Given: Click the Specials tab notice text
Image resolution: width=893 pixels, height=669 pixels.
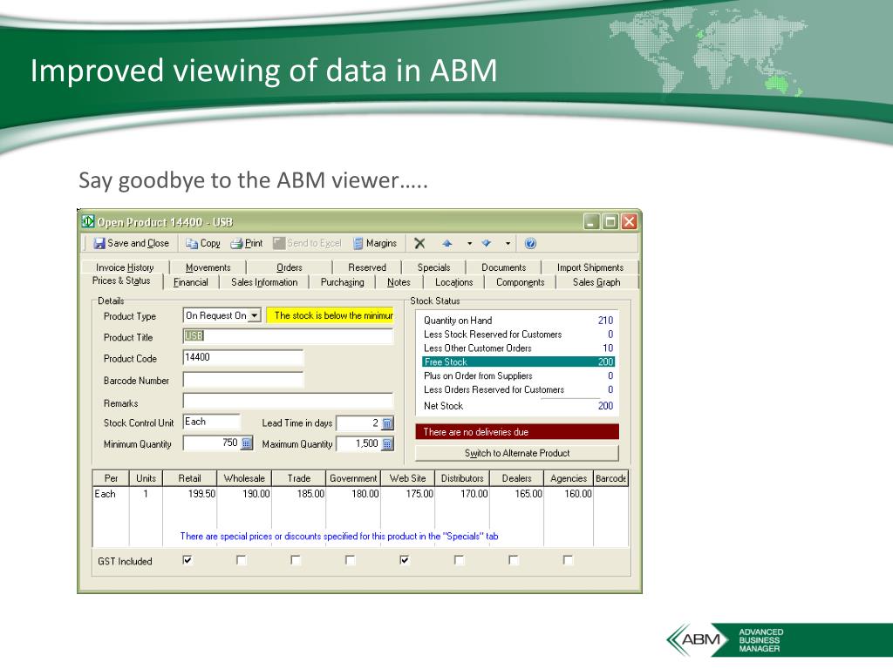Looking at the screenshot, I should pyautogui.click(x=339, y=536).
